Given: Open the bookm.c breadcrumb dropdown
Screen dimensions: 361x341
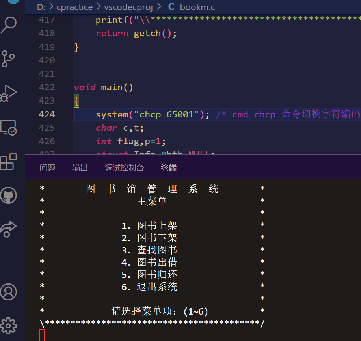Looking at the screenshot, I should click(x=197, y=7).
